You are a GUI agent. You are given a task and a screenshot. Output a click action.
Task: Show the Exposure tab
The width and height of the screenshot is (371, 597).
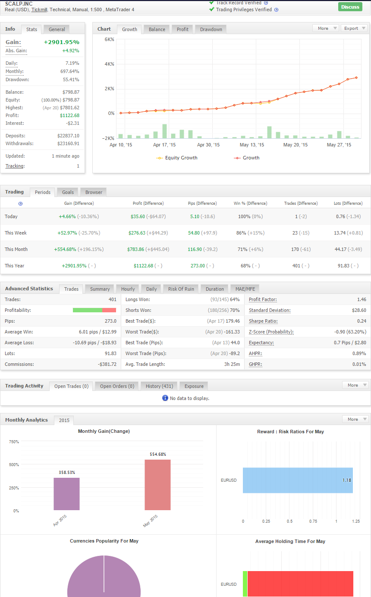[x=193, y=386]
